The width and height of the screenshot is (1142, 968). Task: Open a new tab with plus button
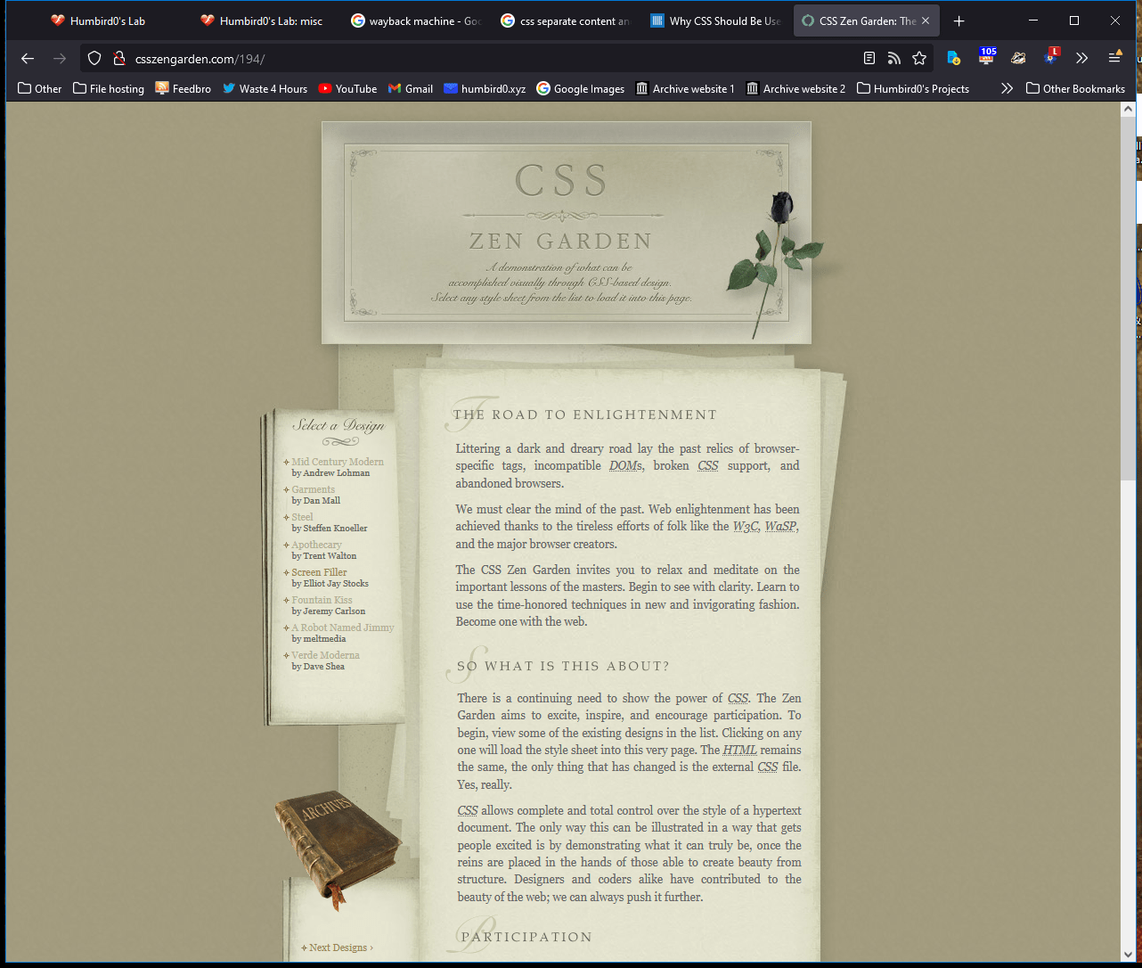(x=958, y=21)
